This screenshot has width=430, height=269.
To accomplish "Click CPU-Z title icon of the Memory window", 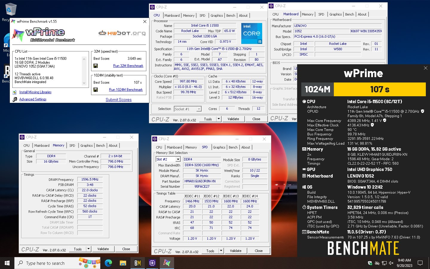I will tap(22, 137).
